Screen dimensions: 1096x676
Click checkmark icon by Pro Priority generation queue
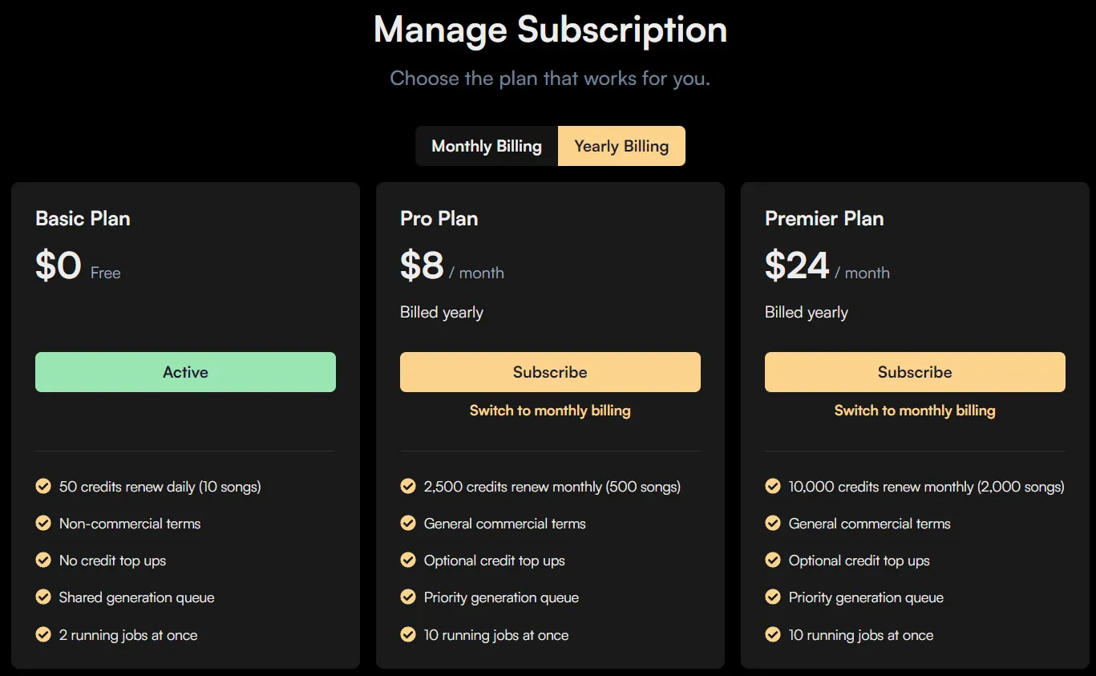[x=408, y=597]
